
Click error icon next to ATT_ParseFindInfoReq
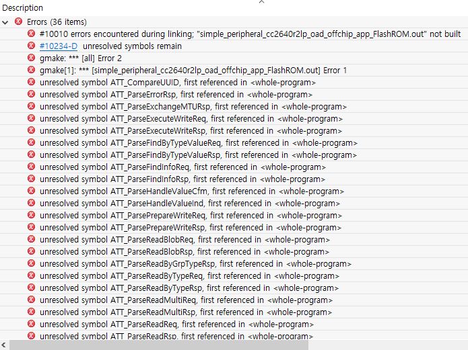pos(31,167)
